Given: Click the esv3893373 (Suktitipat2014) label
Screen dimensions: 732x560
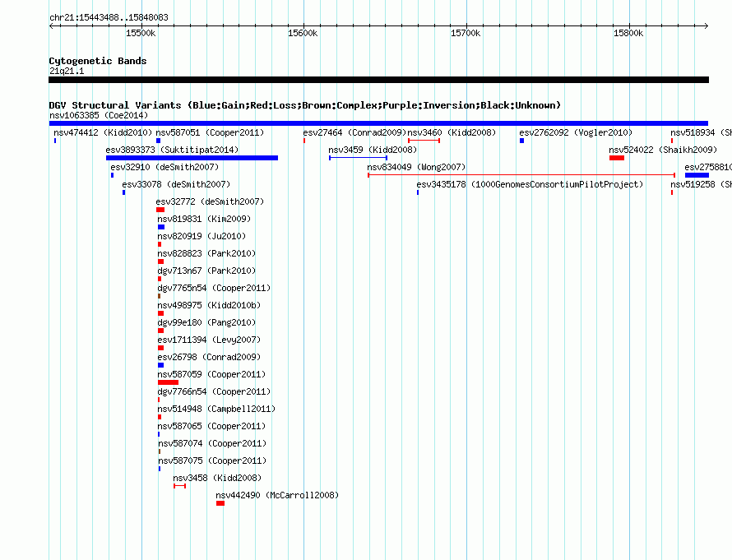Looking at the screenshot, I should tap(172, 150).
